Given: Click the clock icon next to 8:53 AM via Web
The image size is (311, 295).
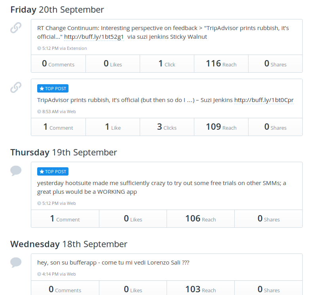Looking at the screenshot, I should 39,112.
